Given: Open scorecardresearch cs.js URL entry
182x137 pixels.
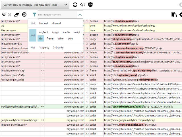Looking at the screenshot, I should point(133,48).
